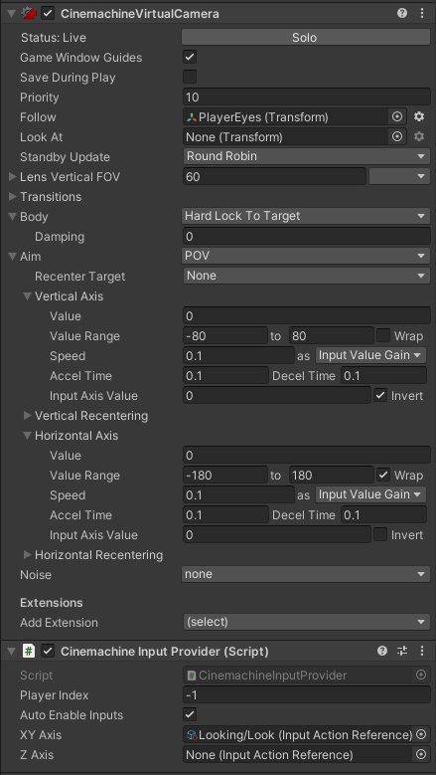Open CinemachineVirtualCamera kebab menu

[422, 13]
